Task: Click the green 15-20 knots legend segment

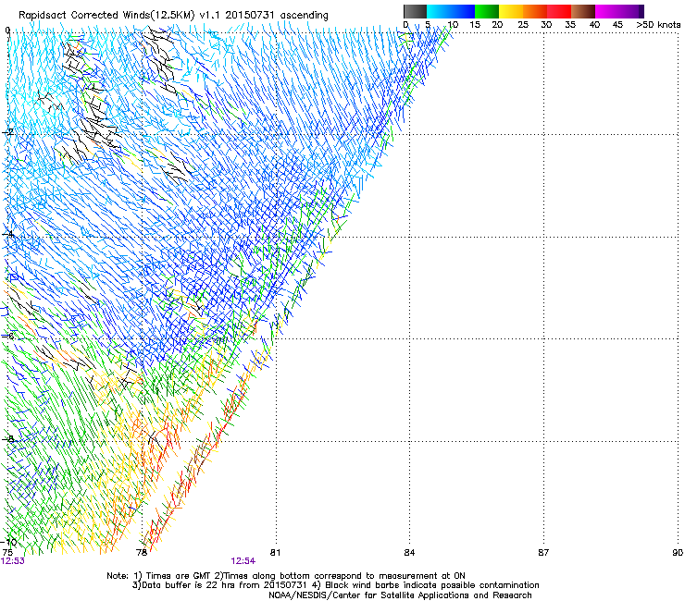Action: (x=487, y=11)
